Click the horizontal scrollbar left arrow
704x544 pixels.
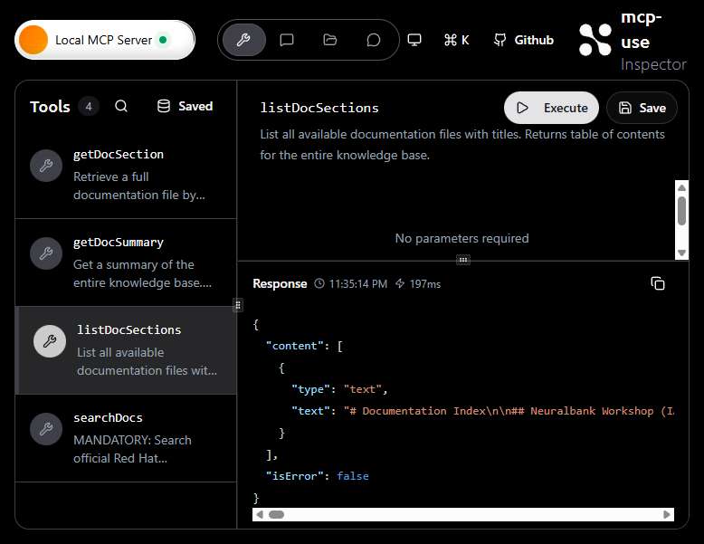259,514
